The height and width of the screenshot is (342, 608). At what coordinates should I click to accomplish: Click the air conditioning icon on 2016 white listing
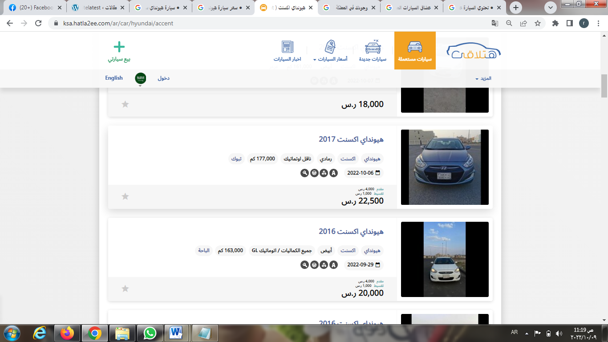pyautogui.click(x=324, y=265)
